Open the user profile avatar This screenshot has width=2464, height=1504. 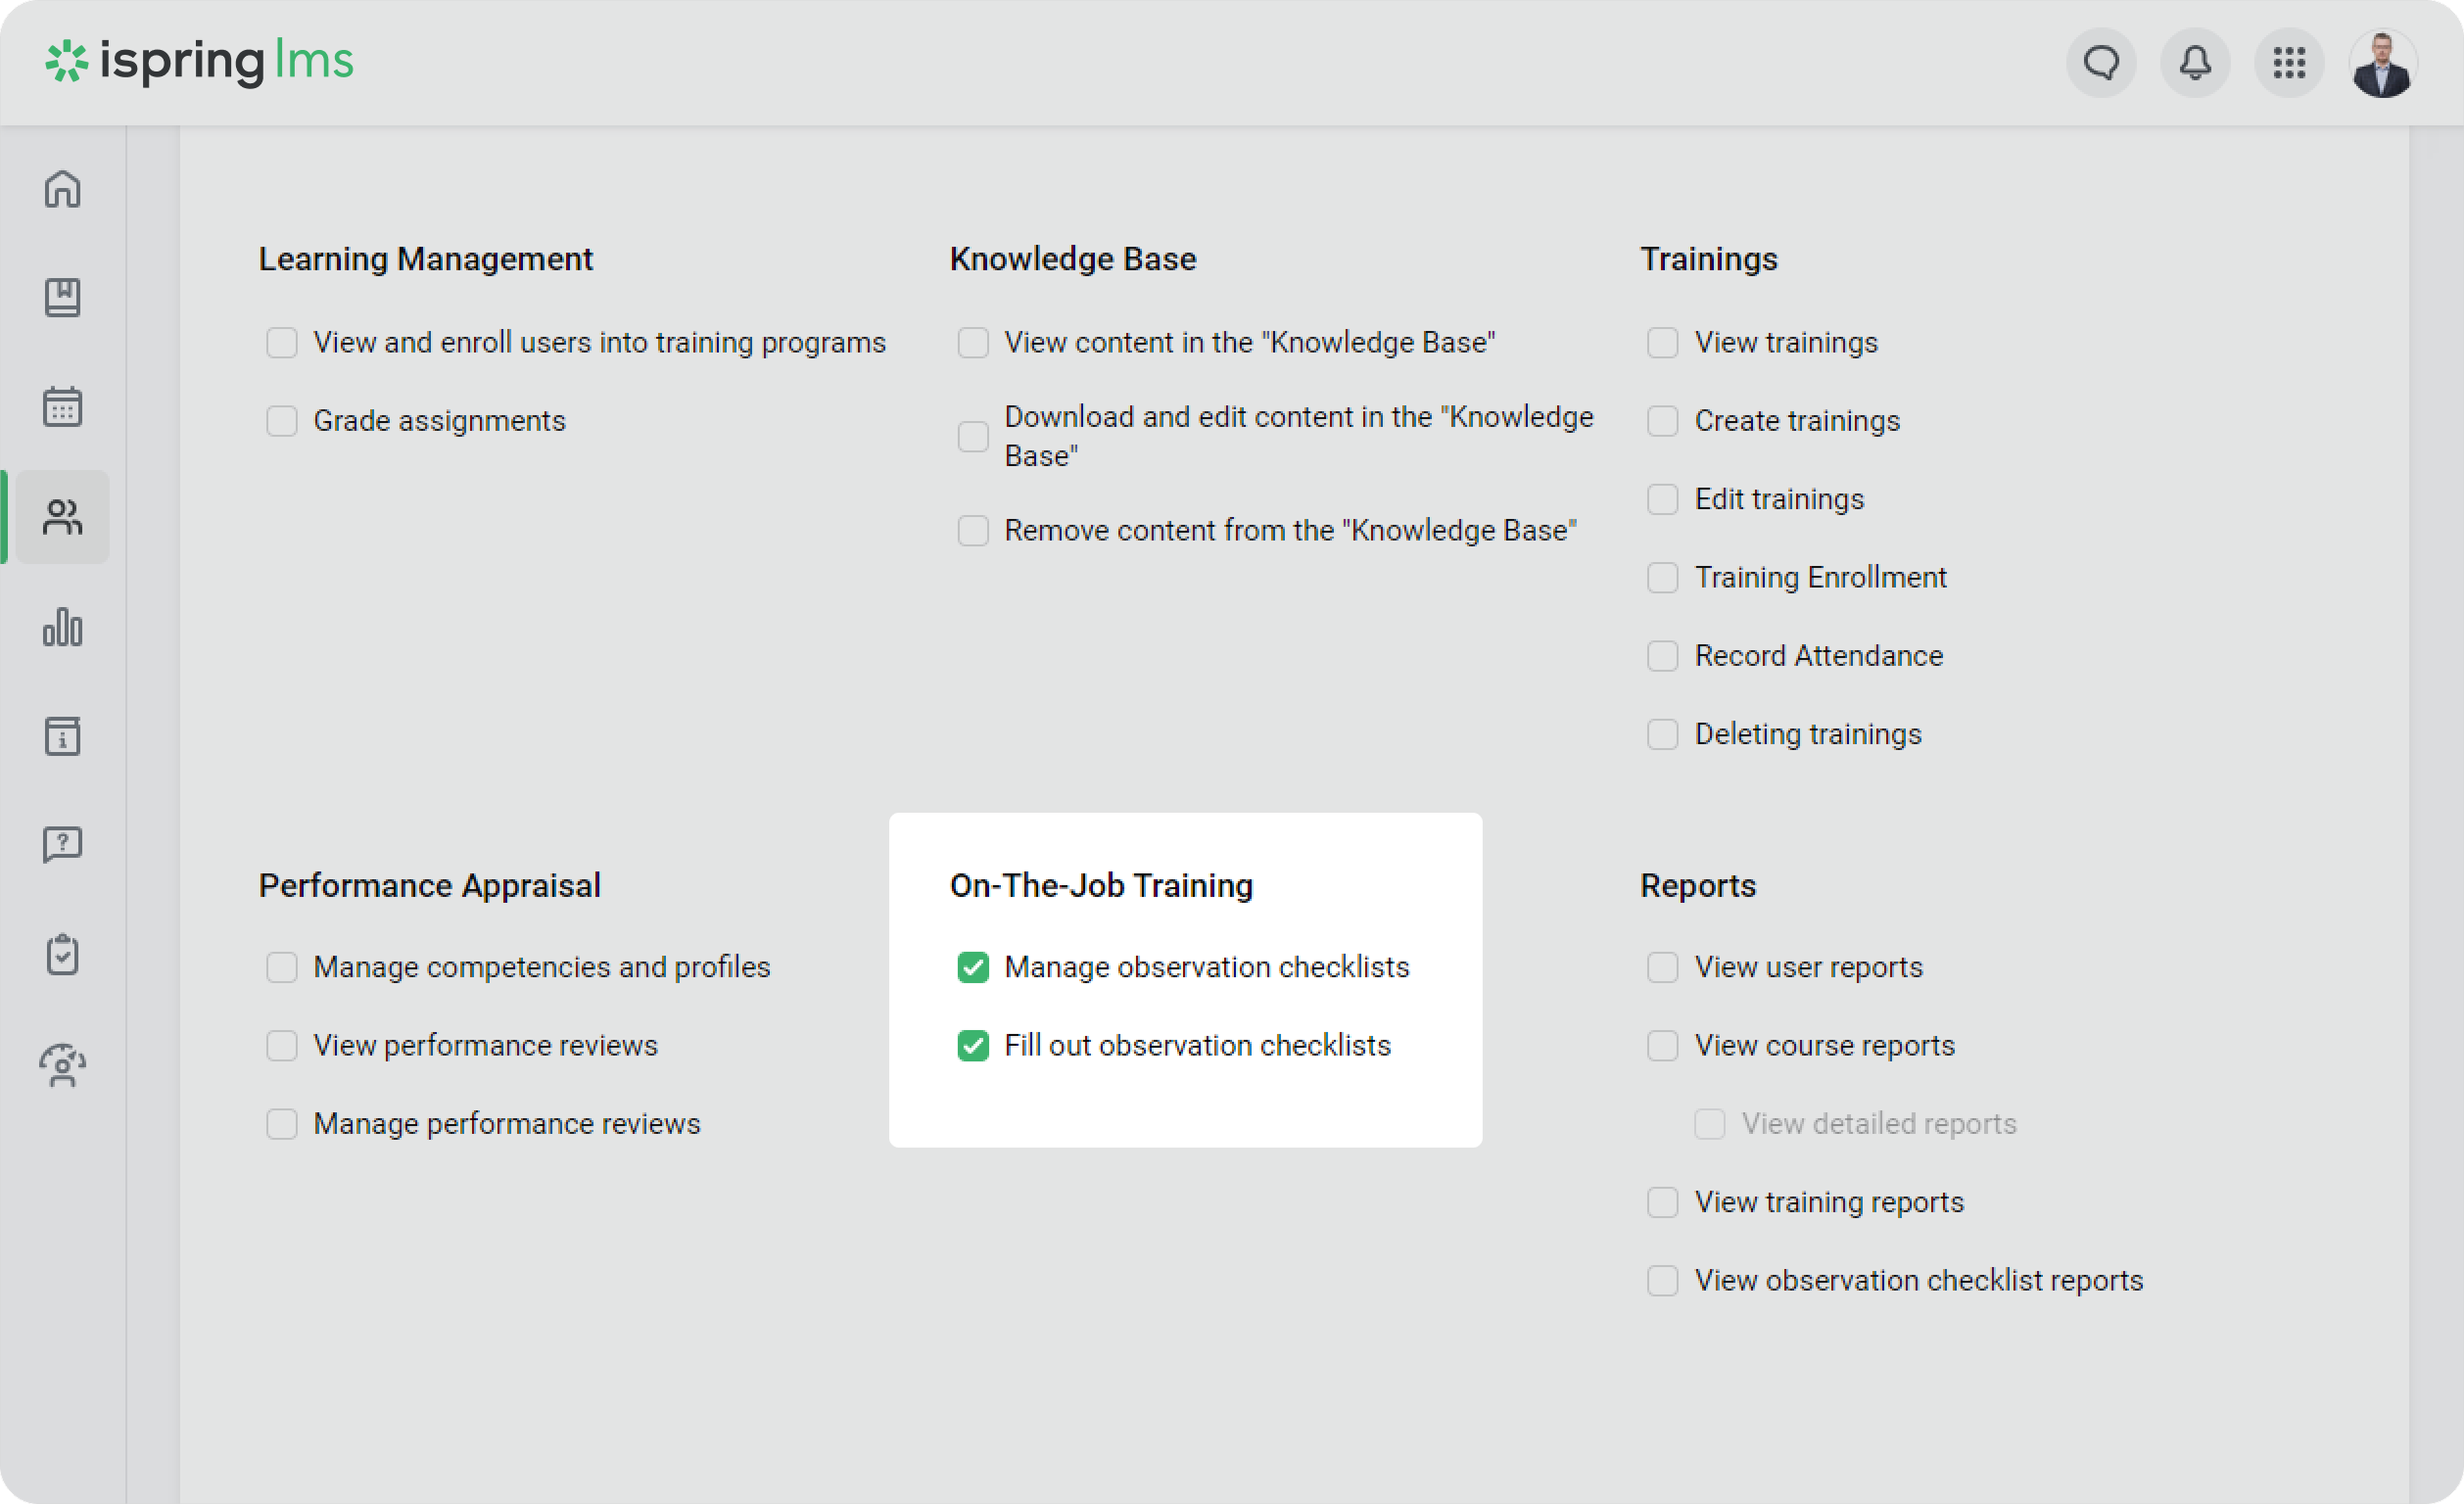click(2382, 63)
